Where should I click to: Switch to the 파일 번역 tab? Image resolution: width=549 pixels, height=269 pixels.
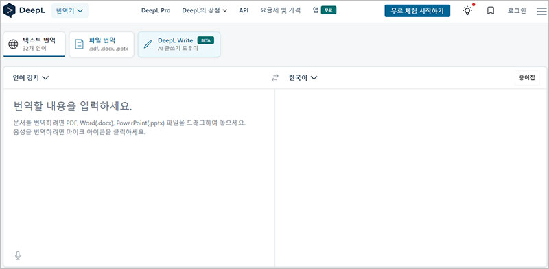click(x=102, y=44)
